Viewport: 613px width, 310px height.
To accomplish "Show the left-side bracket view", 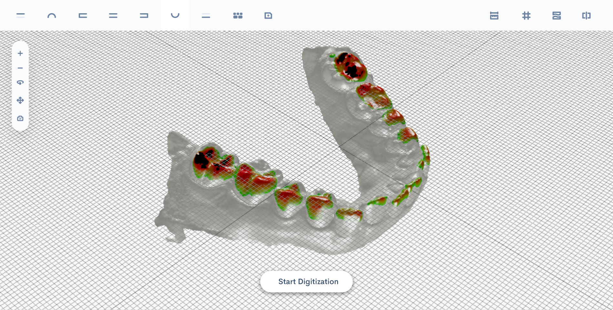I will point(83,15).
